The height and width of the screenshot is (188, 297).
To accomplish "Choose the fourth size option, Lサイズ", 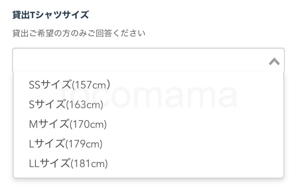I will (66, 144).
